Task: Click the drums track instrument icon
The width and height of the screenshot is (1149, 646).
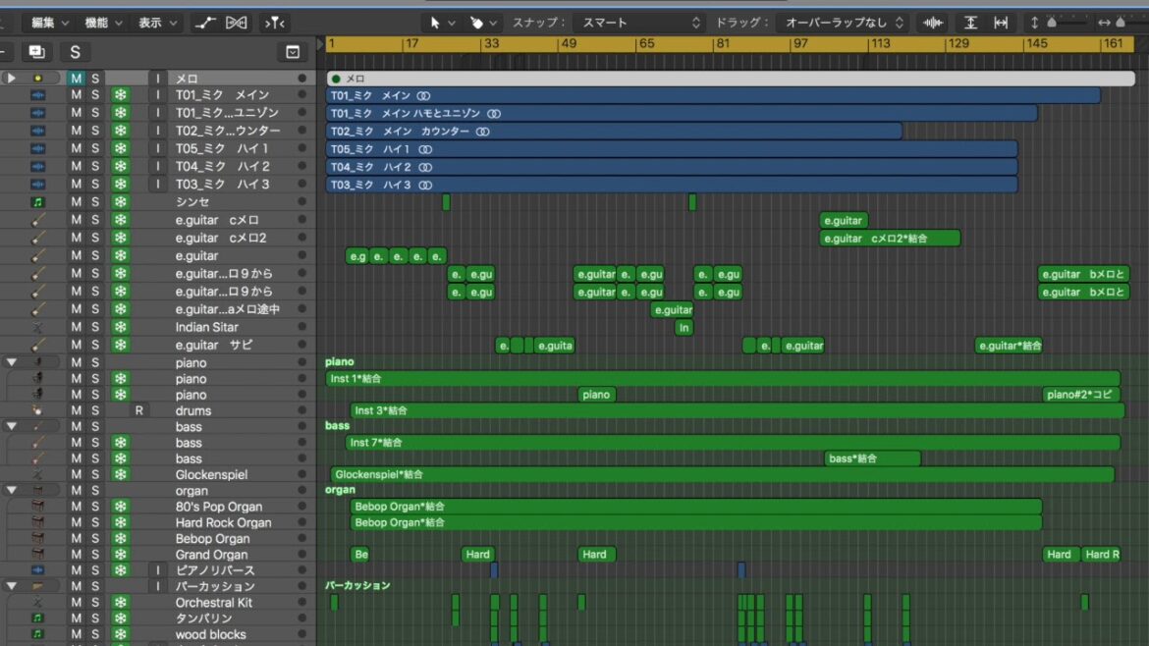Action: (x=38, y=410)
